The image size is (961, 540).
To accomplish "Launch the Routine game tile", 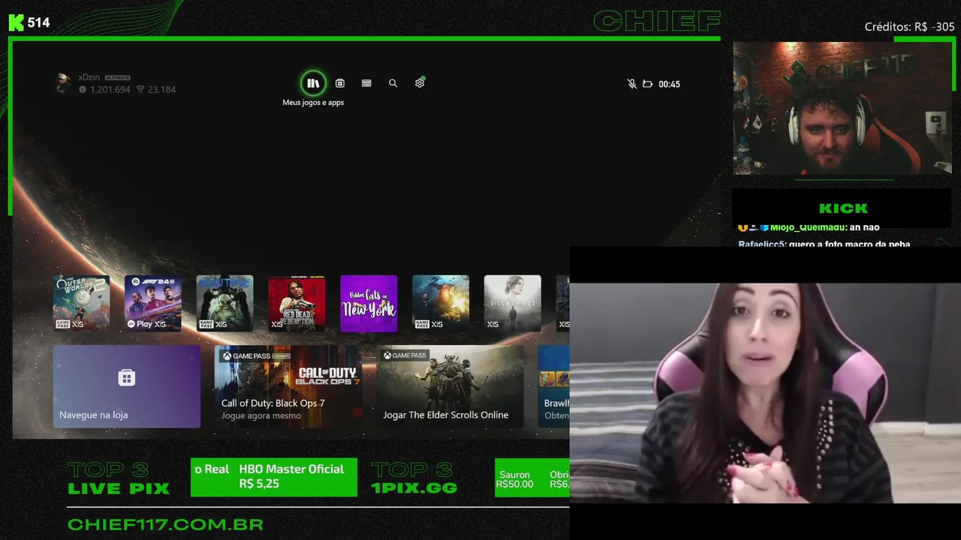I will pos(225,303).
